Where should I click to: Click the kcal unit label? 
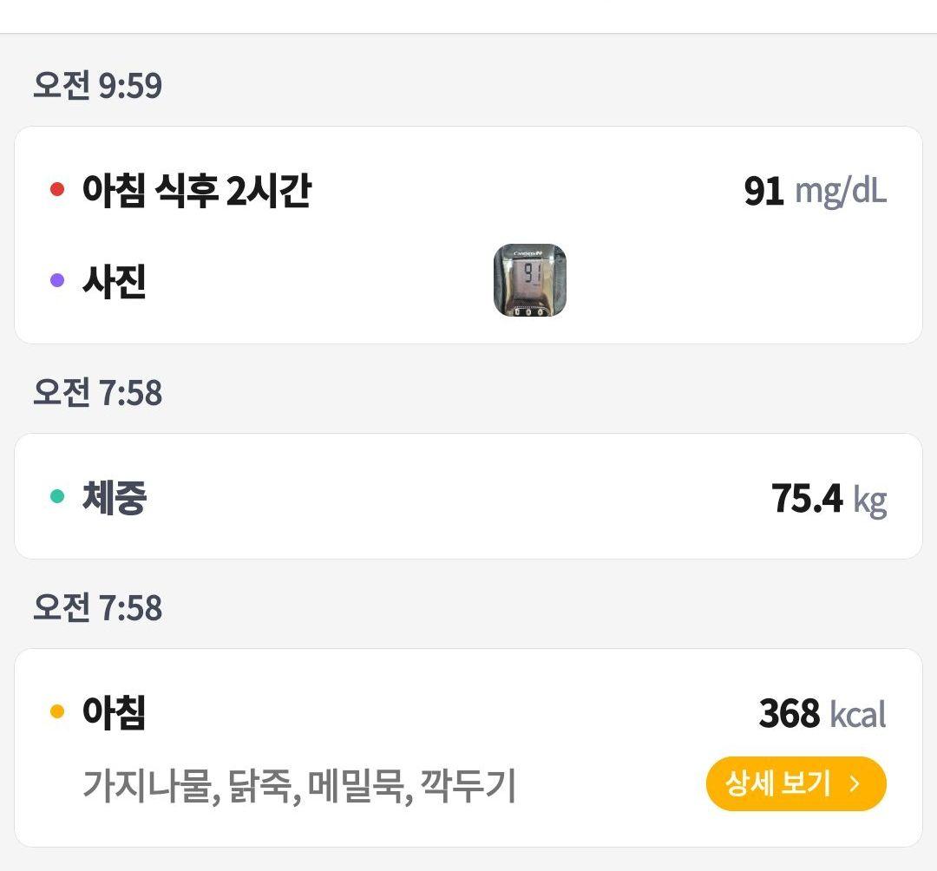[x=858, y=714]
